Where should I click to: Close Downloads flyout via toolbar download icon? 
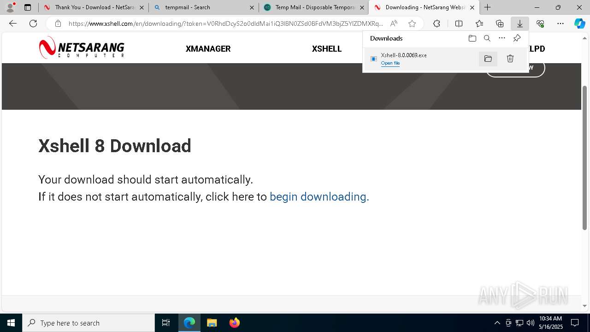pyautogui.click(x=520, y=24)
